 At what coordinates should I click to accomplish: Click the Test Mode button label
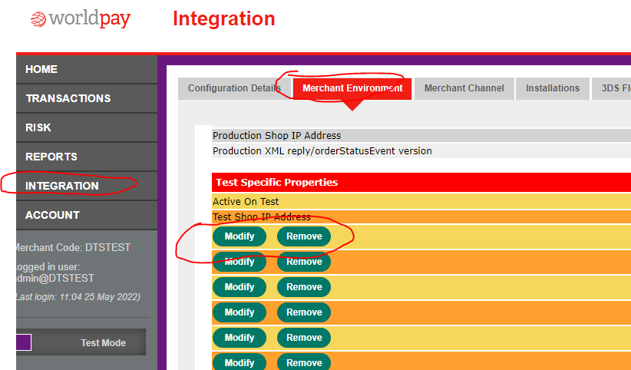[x=104, y=342]
